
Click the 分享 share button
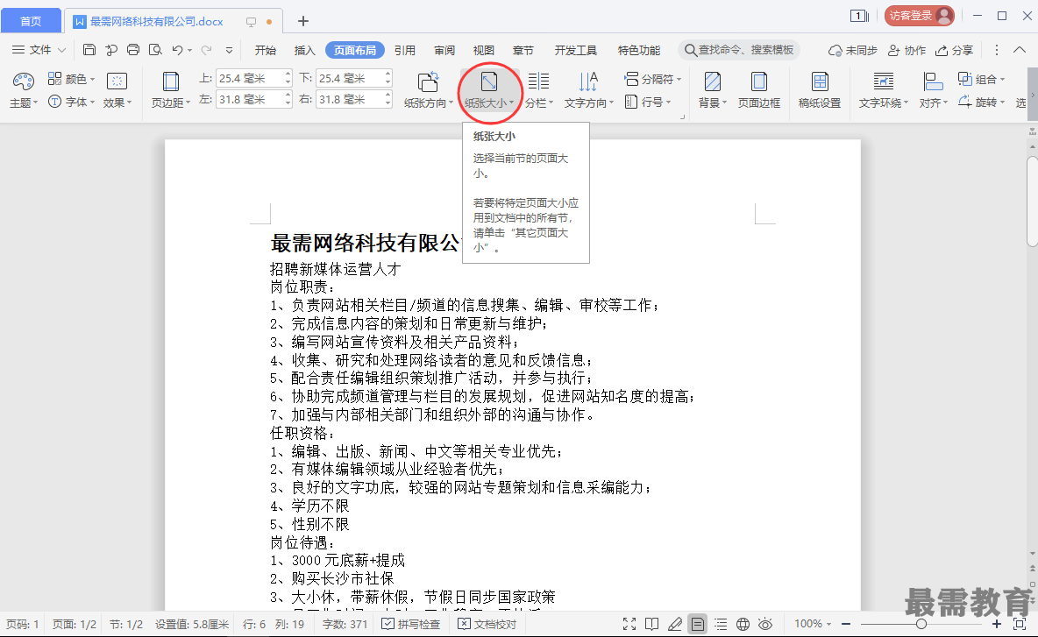954,50
